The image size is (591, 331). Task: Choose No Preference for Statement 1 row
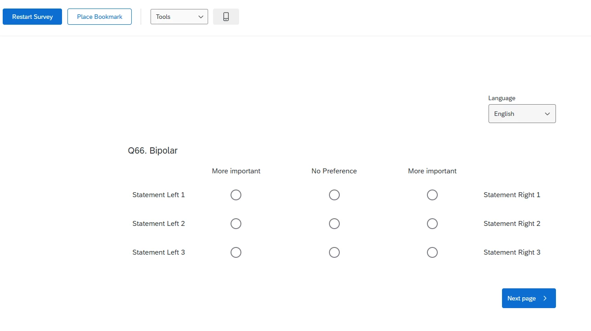(x=334, y=195)
